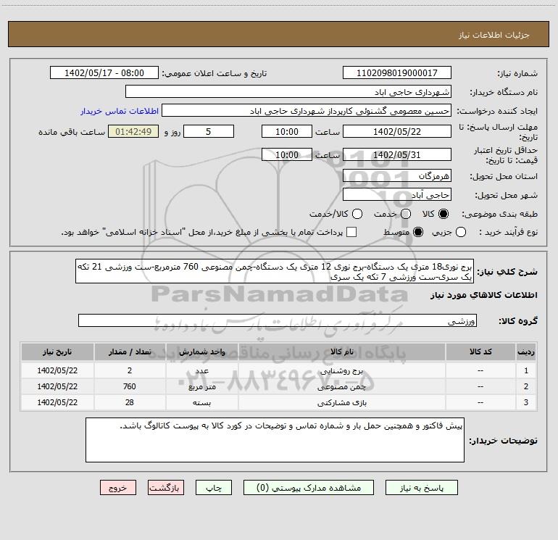Select the متوسط purchase type
558x540 pixels.
pyautogui.click(x=418, y=232)
